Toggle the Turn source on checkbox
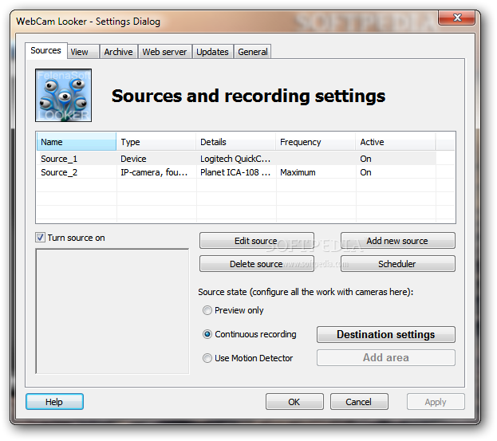Viewport: 497px width, 441px height. click(40, 238)
